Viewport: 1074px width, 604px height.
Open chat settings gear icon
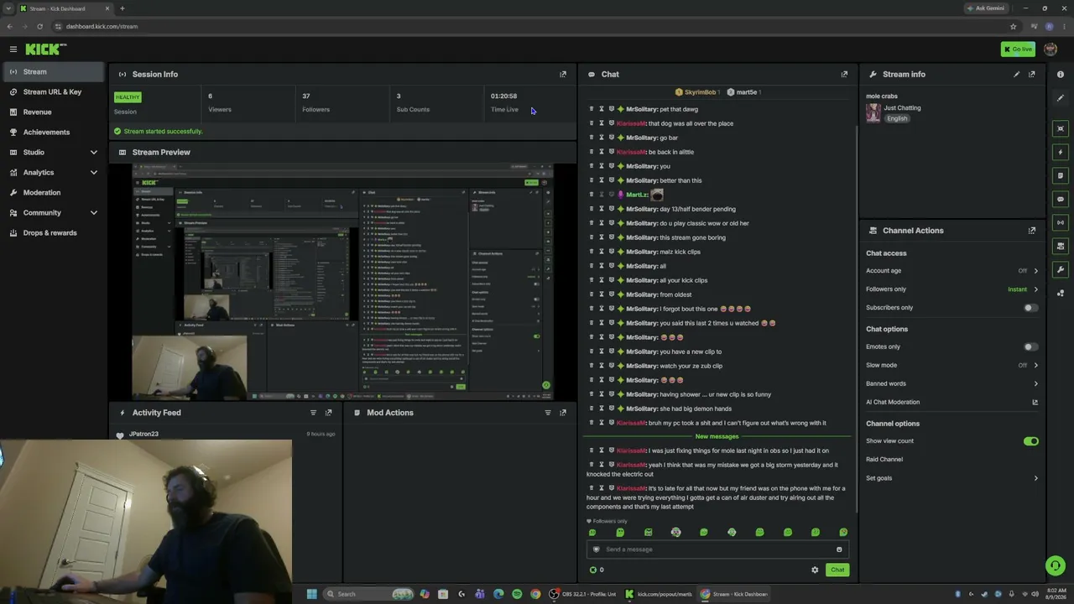pyautogui.click(x=815, y=570)
